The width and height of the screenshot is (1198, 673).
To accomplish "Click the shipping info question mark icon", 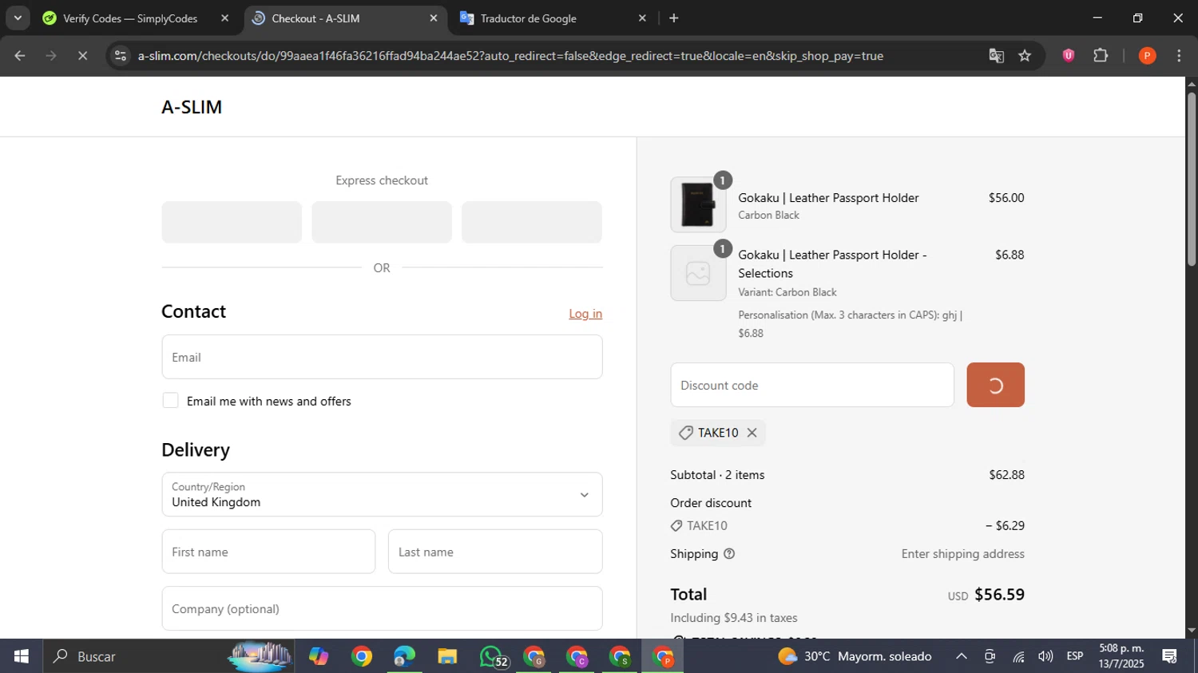I will [x=728, y=554].
